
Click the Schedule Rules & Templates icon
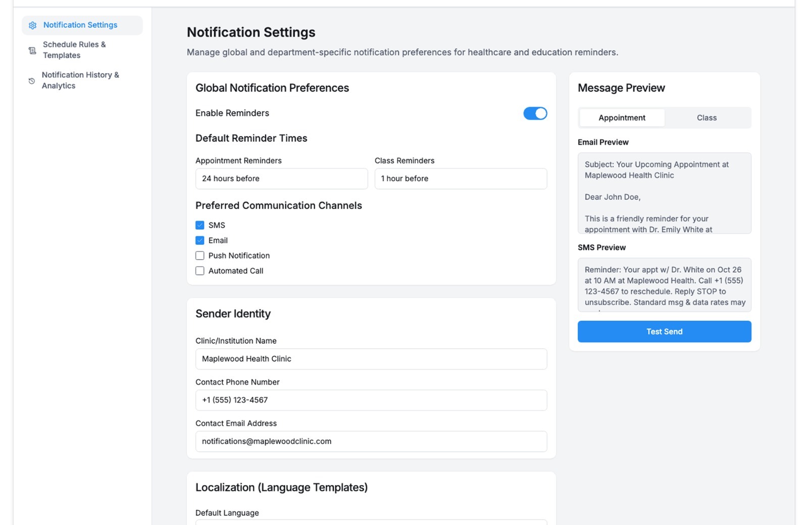pos(32,50)
